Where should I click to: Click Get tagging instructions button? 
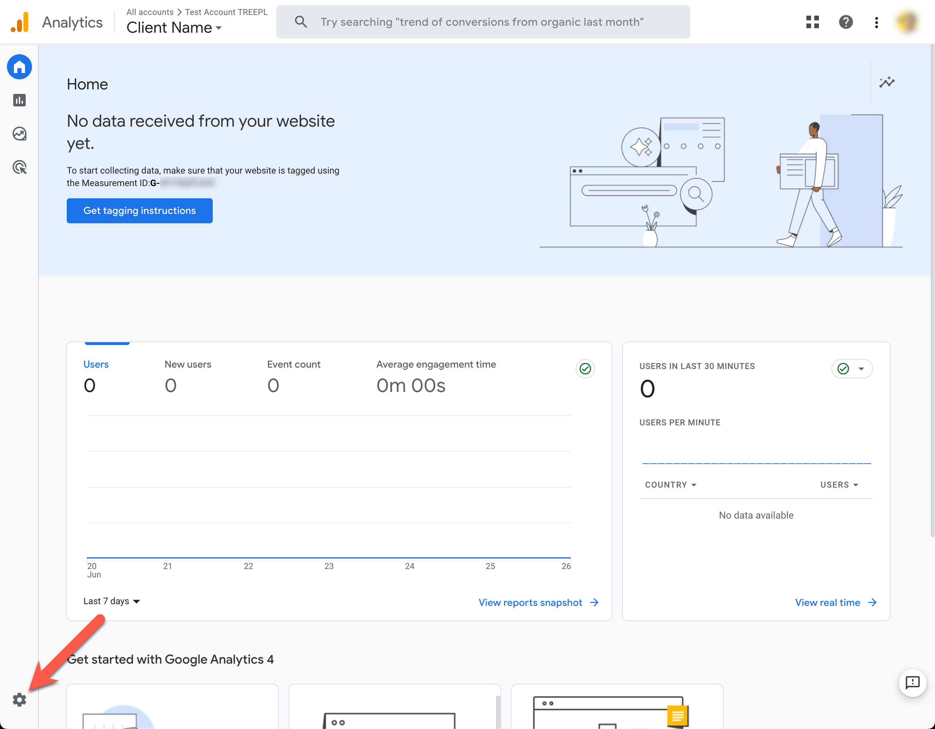(x=140, y=211)
